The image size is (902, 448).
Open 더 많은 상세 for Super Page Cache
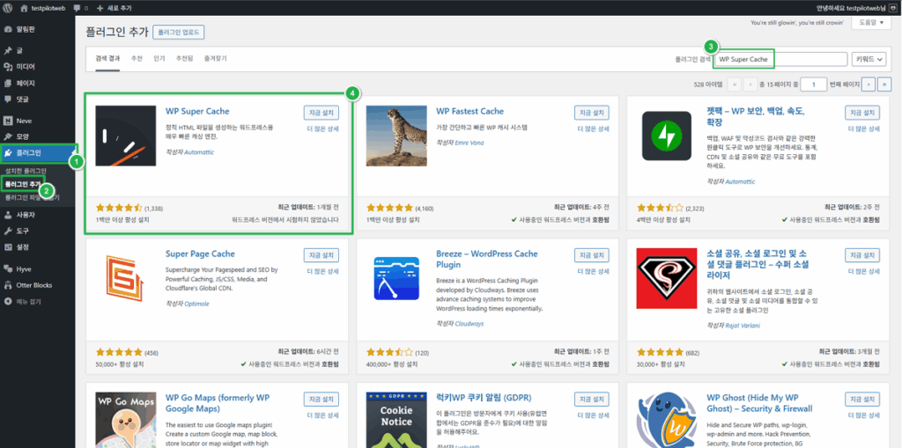coord(322,271)
